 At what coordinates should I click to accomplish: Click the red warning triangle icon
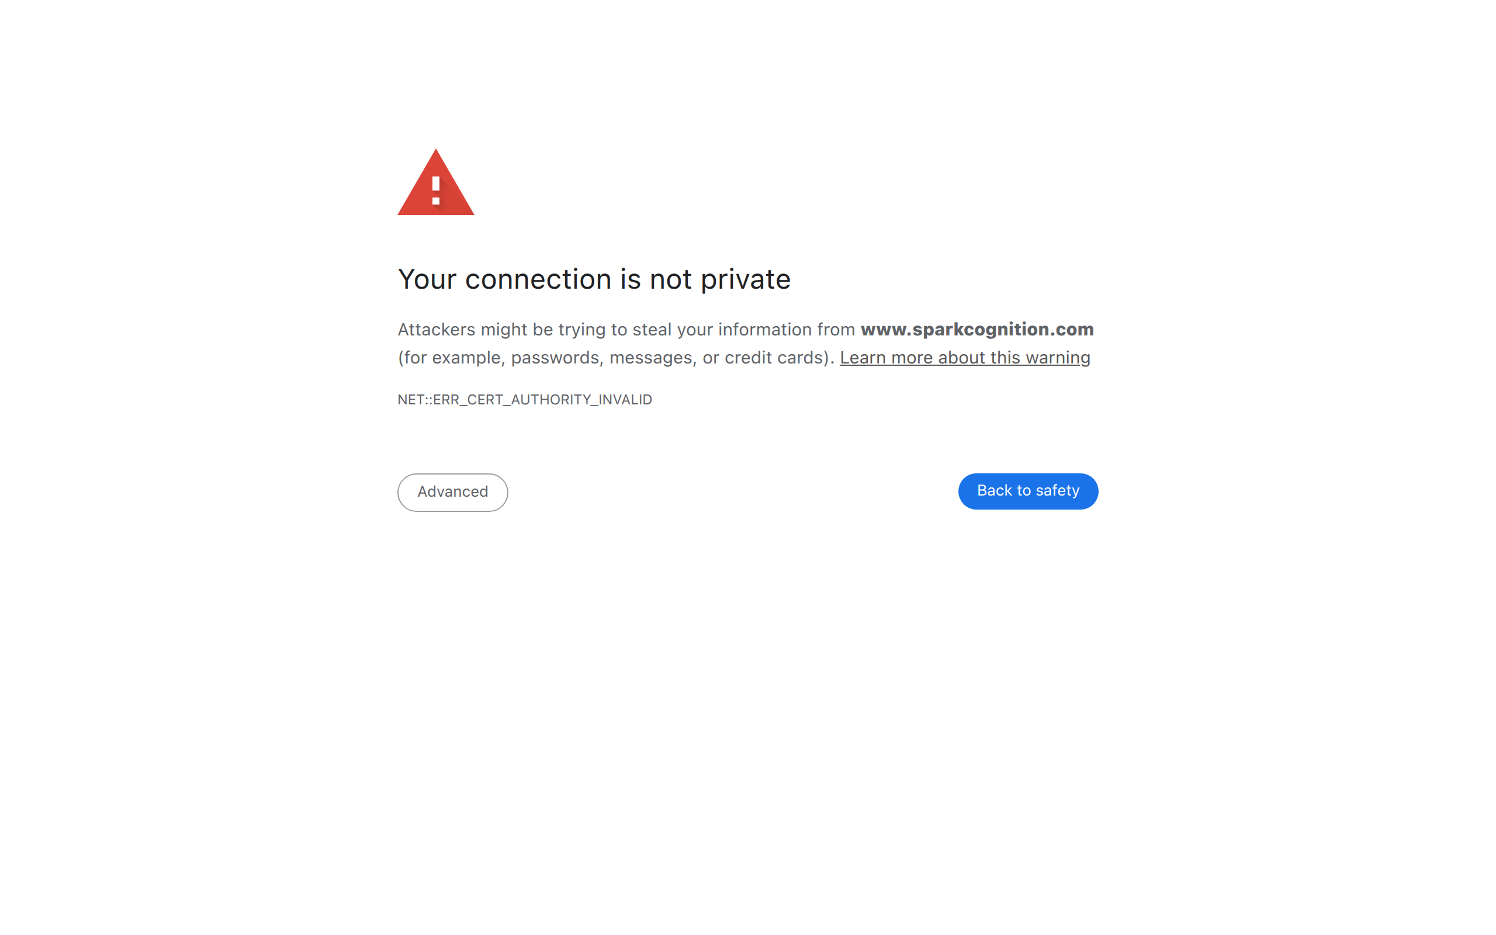pyautogui.click(x=436, y=182)
